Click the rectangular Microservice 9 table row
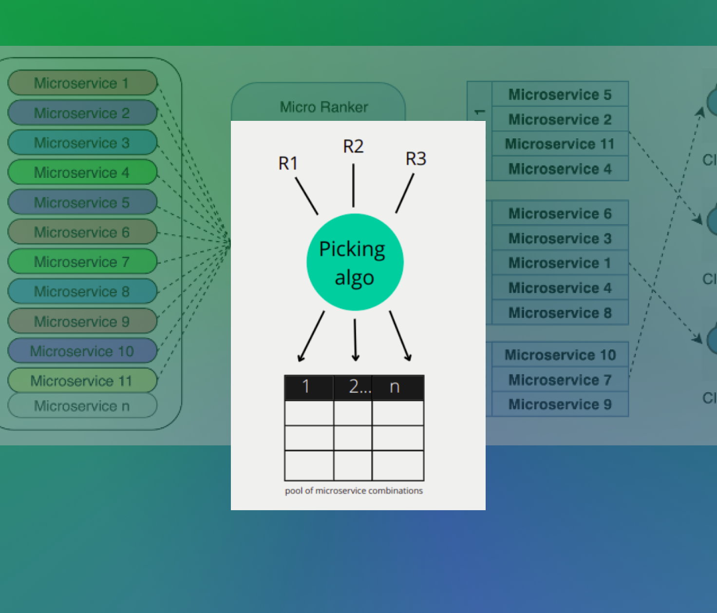 pos(560,404)
